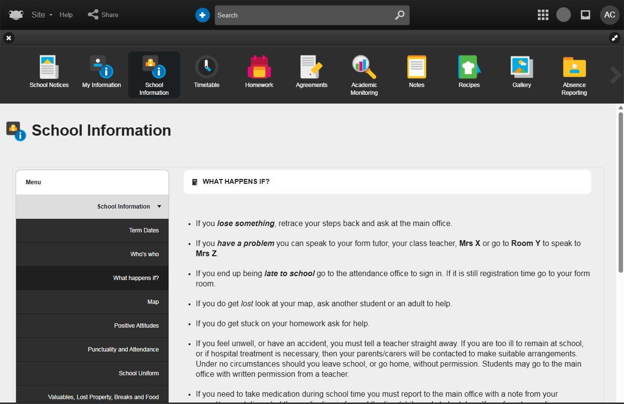Click the Share button
The width and height of the screenshot is (624, 404).
(x=103, y=15)
